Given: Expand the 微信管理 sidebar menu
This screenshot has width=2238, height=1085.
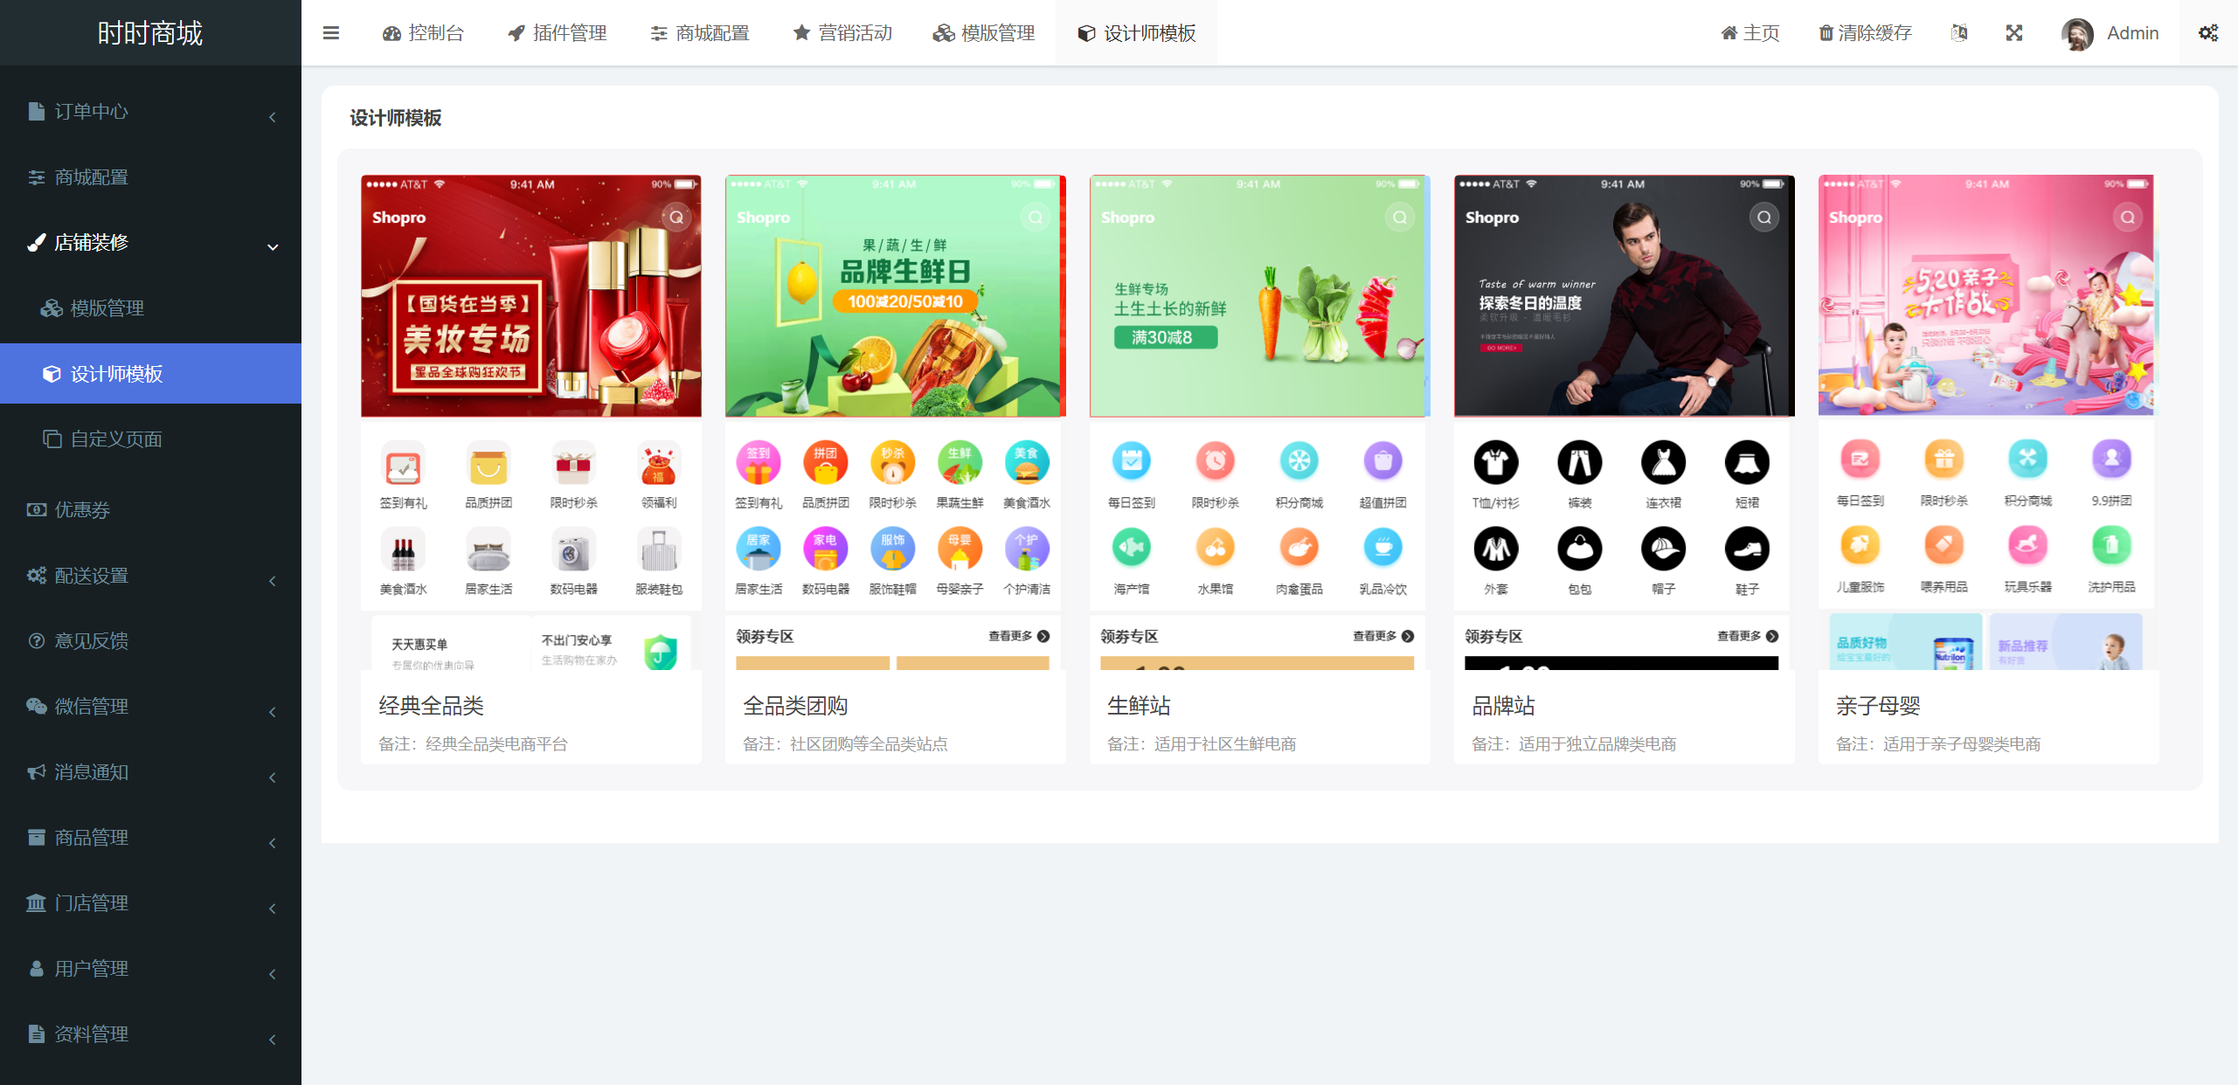Looking at the screenshot, I should (150, 707).
